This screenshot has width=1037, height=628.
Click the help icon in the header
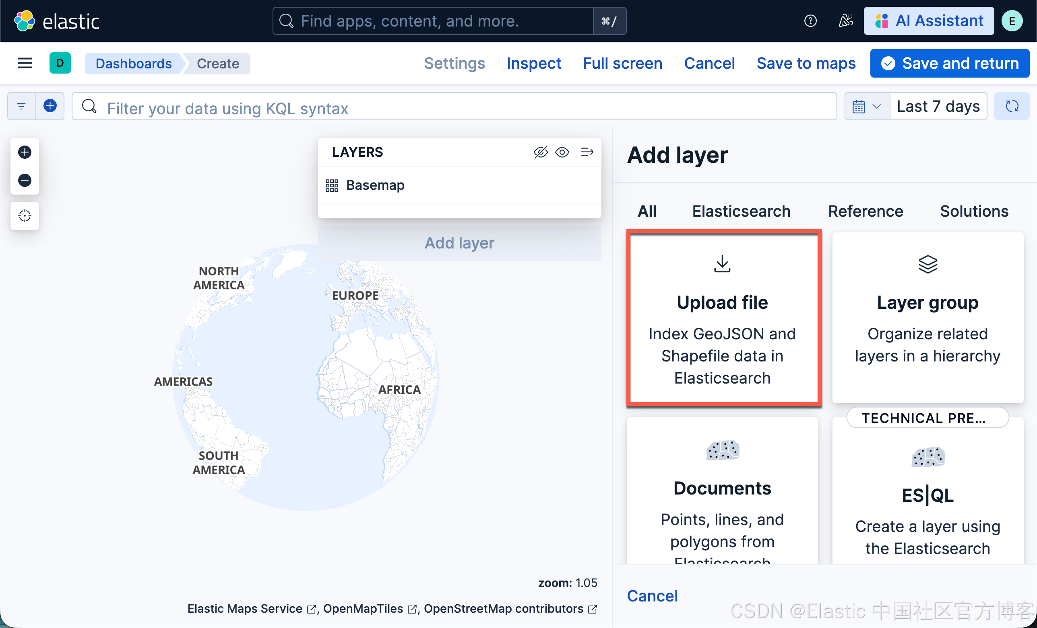pos(810,21)
